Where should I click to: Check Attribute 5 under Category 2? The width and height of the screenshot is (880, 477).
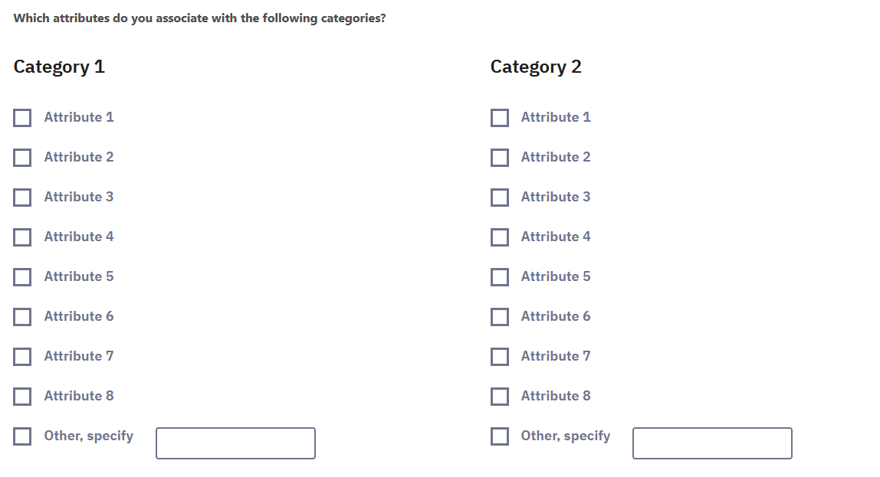(500, 277)
